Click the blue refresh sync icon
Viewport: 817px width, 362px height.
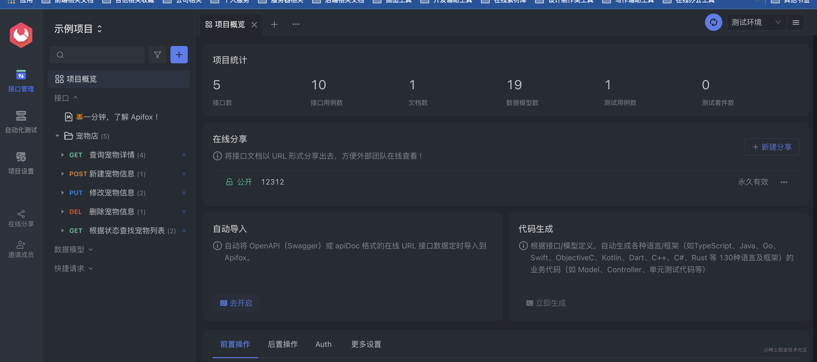pos(713,22)
